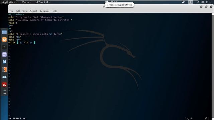
Task: Click the workspace indicator 1
Action: [x=190, y=2]
